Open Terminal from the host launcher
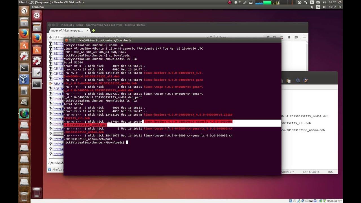The image size is (361, 203). [x=24, y=68]
